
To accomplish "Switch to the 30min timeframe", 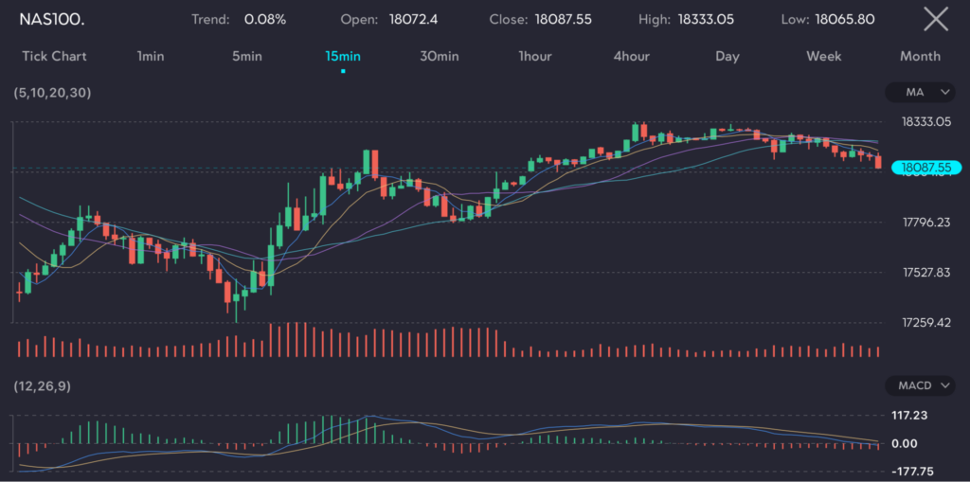I will pyautogui.click(x=440, y=57).
